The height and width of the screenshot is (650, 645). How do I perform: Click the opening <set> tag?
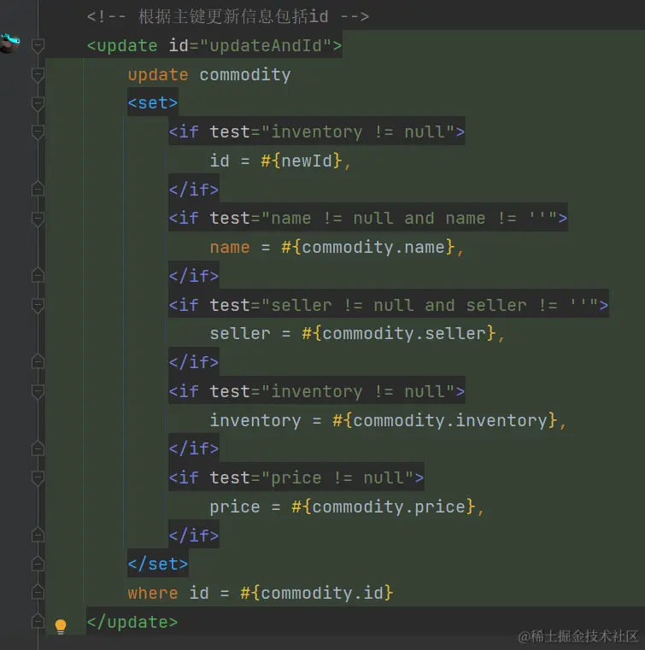coord(153,102)
